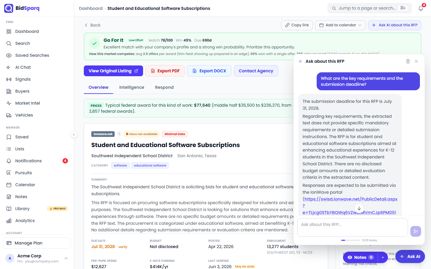431x269 pixels.
Task: Open Notifications in the sidebar
Action: pyautogui.click(x=37, y=161)
